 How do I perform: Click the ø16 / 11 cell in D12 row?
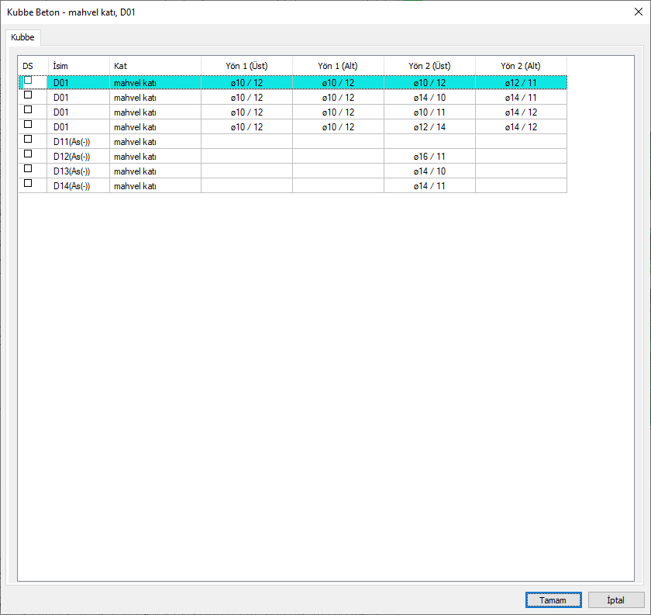pos(429,157)
